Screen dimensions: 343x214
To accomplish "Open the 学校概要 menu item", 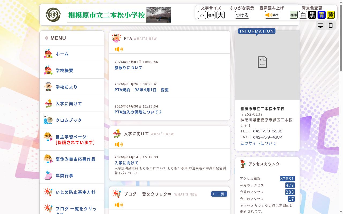I will tap(72, 70).
